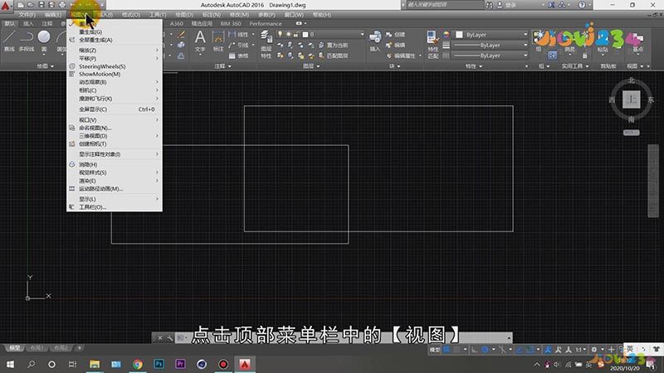Click the Autodesk Exchange Apps icon
The height and width of the screenshot is (373, 664).
pyautogui.click(x=551, y=5)
